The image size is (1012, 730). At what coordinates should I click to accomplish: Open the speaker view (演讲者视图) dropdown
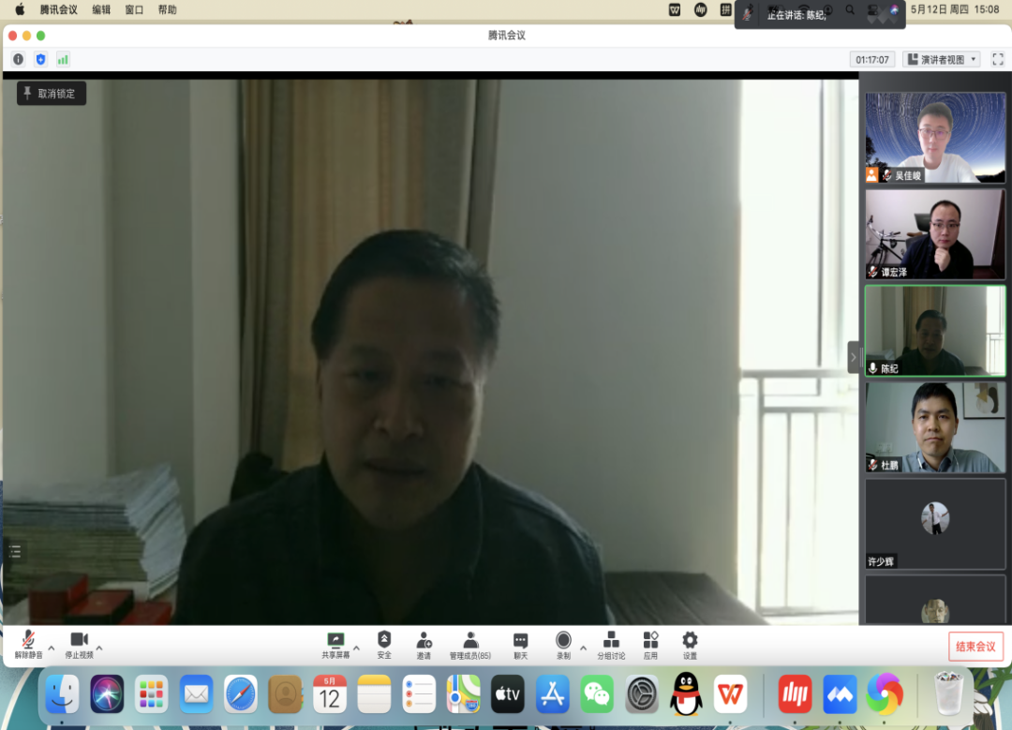[941, 59]
